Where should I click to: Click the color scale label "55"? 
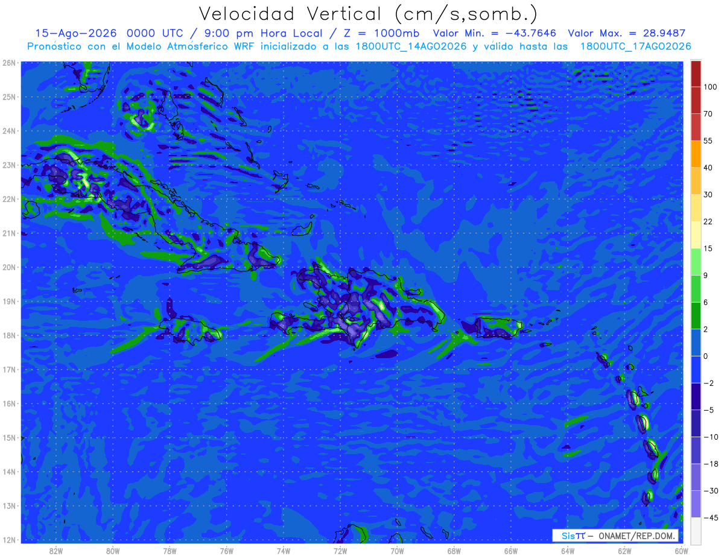(x=708, y=141)
